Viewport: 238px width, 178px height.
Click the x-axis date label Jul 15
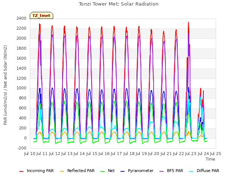pyautogui.click(x=92, y=154)
